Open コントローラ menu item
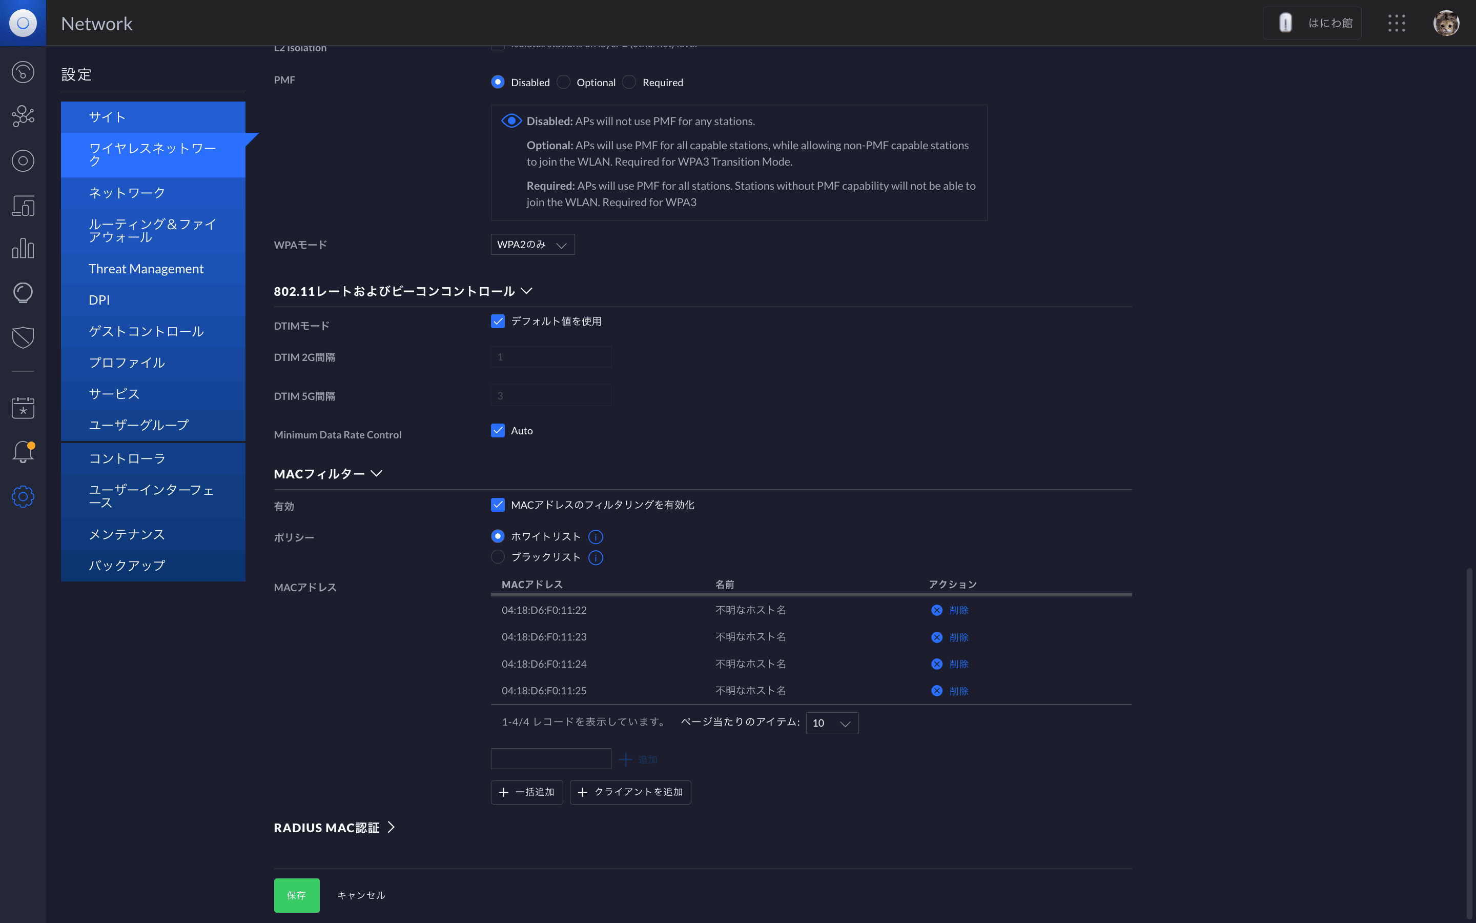1476x923 pixels. click(x=153, y=458)
